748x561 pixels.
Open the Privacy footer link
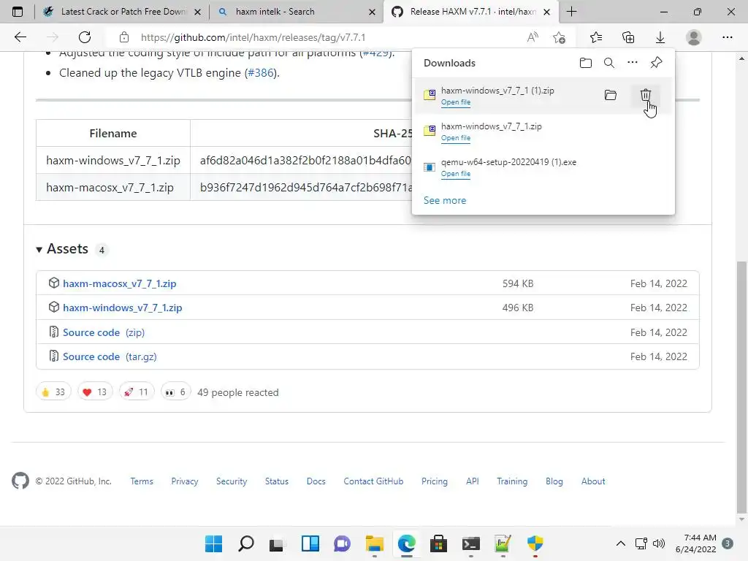coord(185,481)
